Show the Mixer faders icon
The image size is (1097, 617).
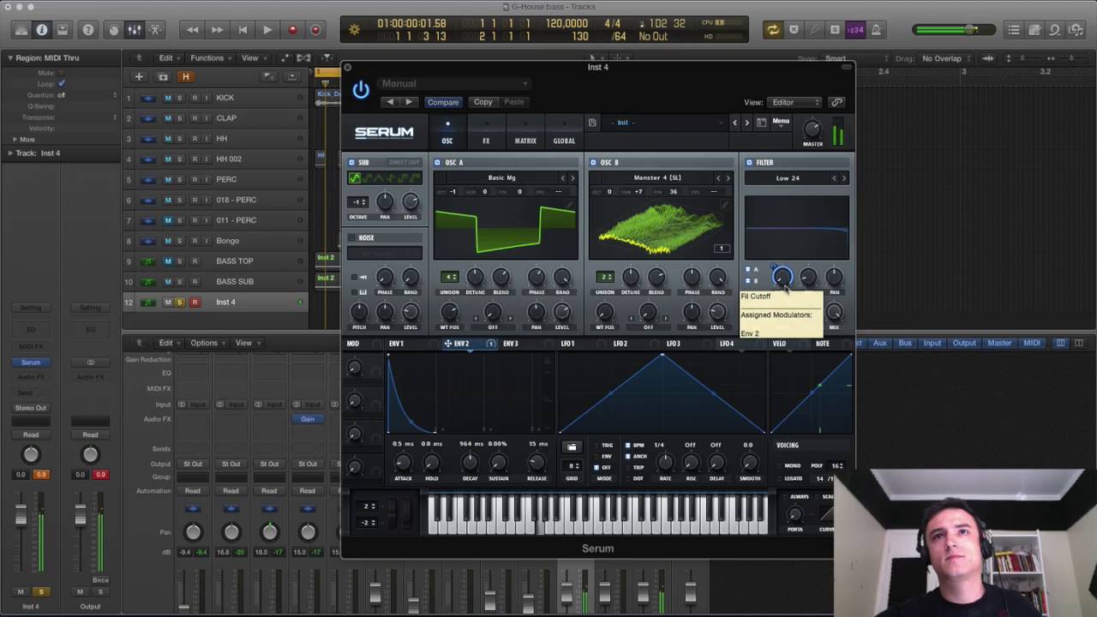click(x=135, y=30)
